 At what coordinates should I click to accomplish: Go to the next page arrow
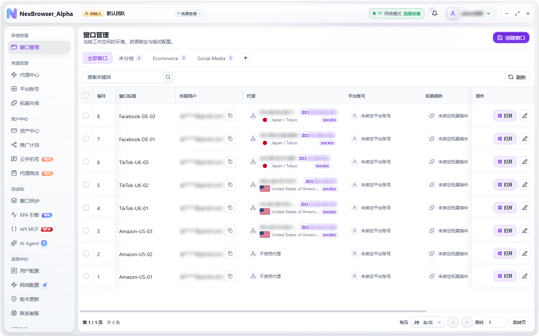467,322
